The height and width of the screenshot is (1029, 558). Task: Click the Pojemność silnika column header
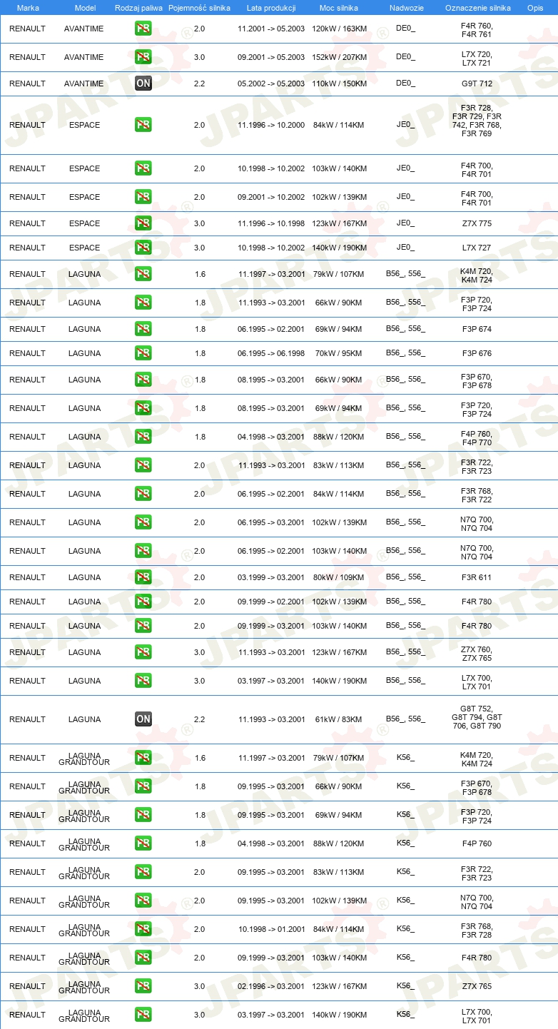point(199,7)
